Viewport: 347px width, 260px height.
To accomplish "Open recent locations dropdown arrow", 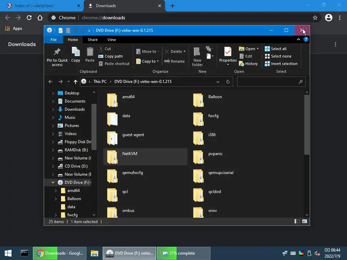I will [x=68, y=82].
